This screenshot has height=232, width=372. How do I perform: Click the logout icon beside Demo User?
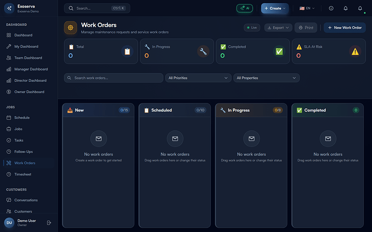coord(49,222)
